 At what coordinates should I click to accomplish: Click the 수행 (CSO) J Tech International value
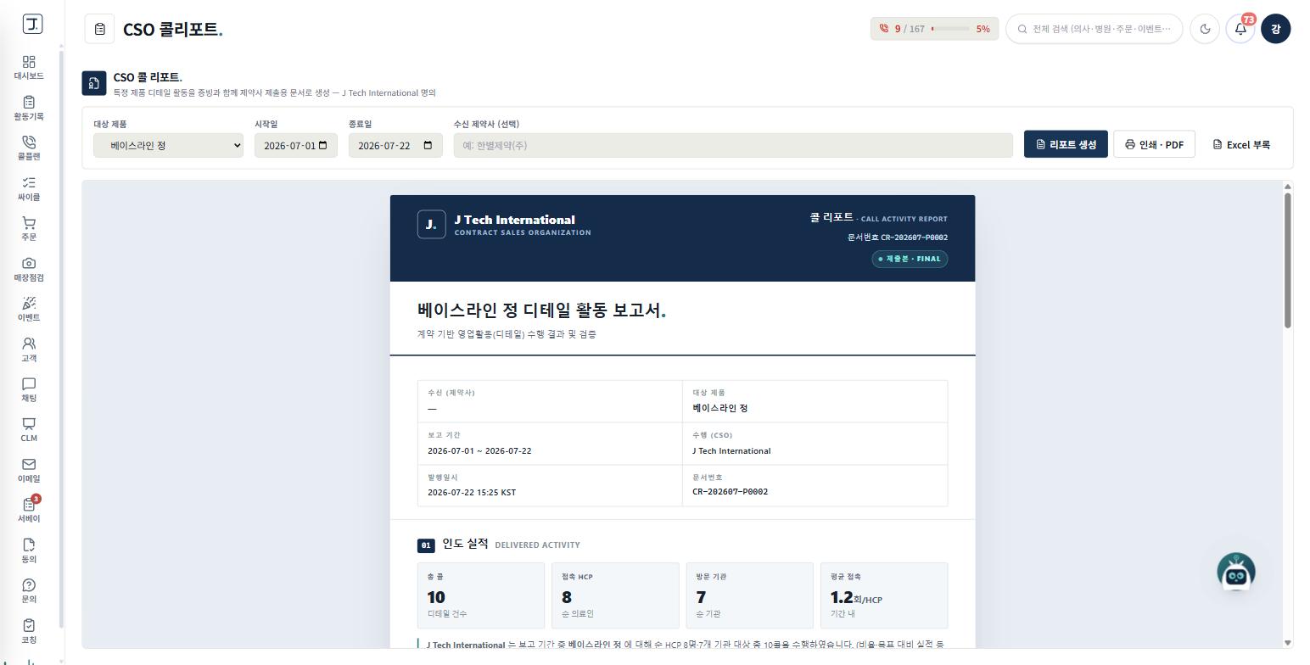pyautogui.click(x=731, y=450)
